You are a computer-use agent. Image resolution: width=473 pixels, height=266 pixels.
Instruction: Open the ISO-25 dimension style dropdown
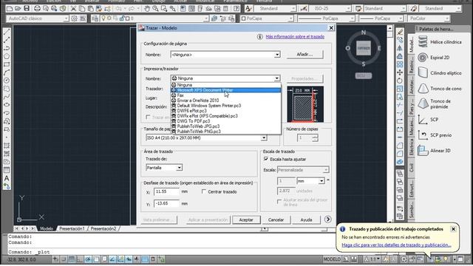[x=348, y=8]
